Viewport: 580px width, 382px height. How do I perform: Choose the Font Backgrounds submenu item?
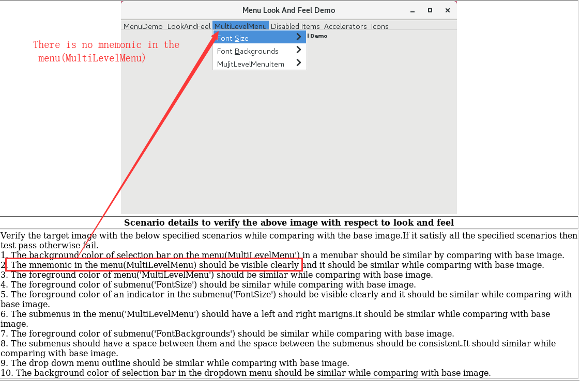point(248,51)
